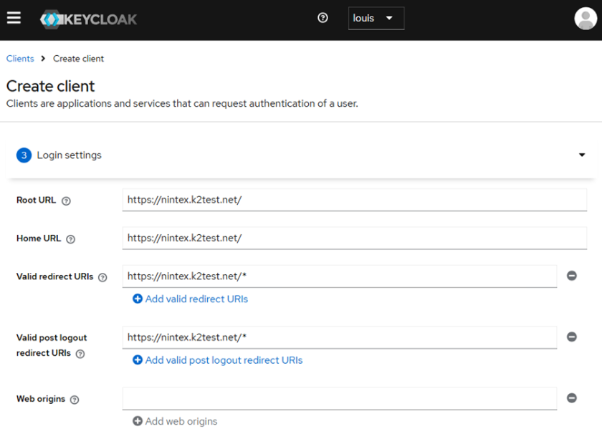Click Add valid post logout redirect URIs

coord(217,360)
